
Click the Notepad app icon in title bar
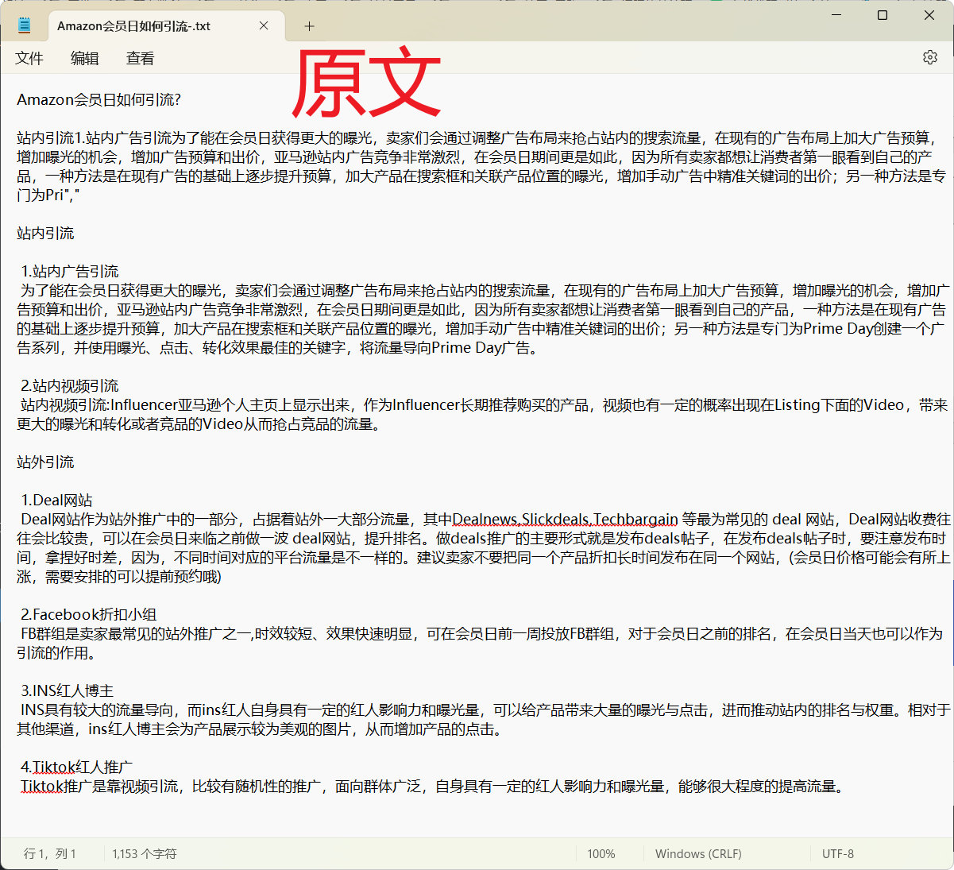(x=25, y=25)
